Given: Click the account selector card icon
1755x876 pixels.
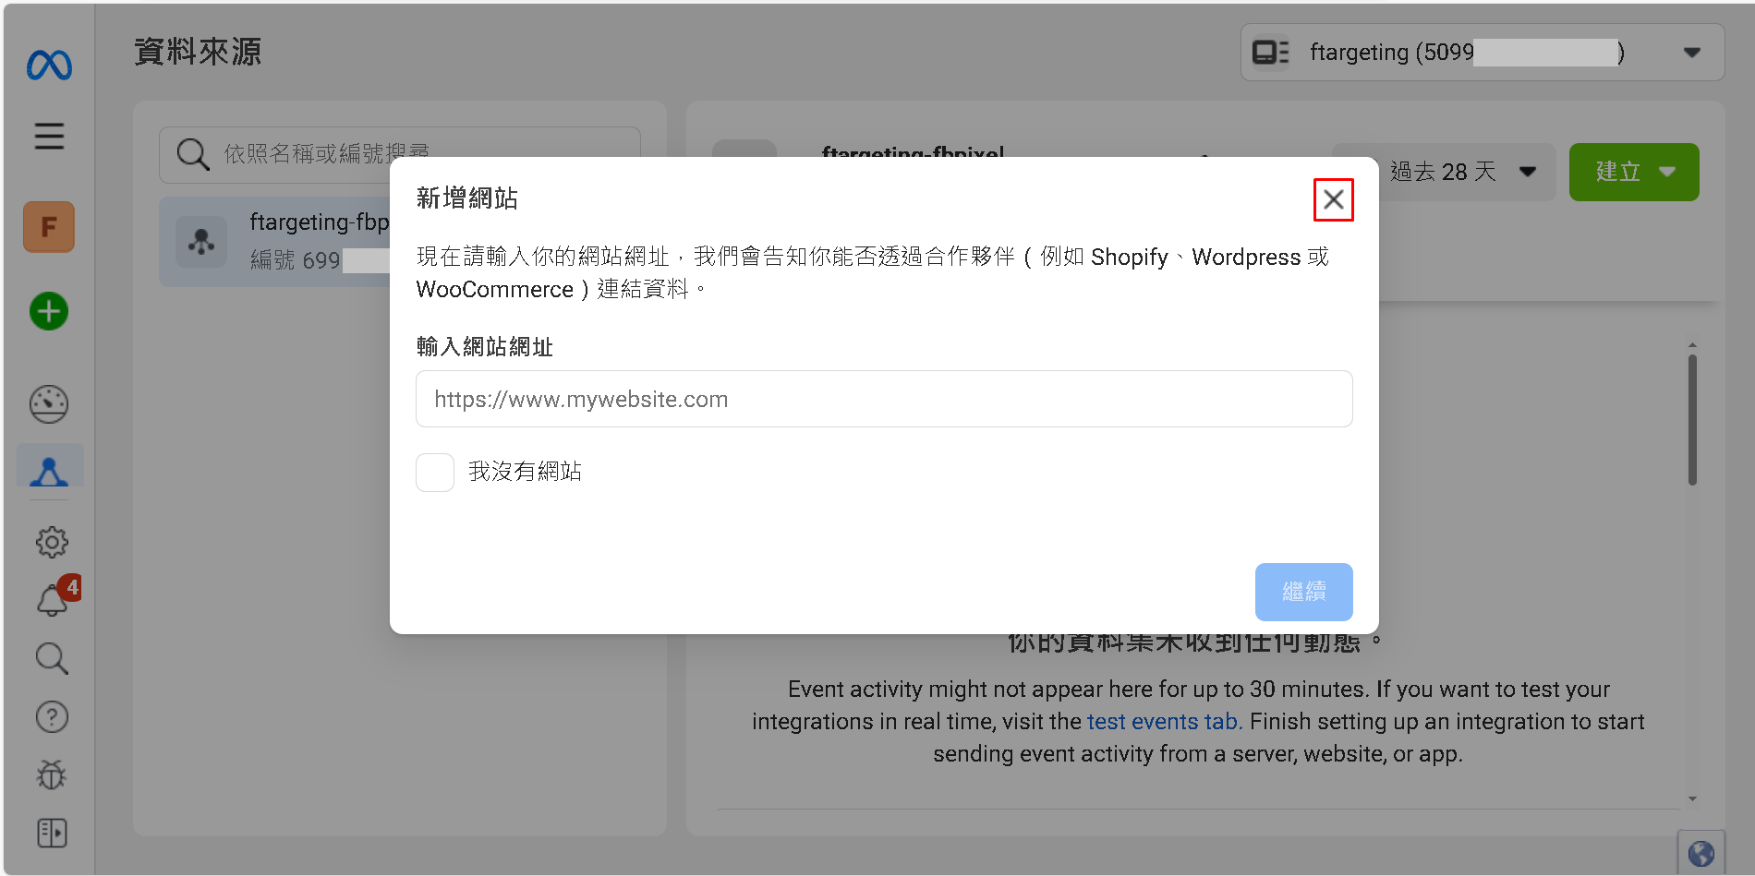Looking at the screenshot, I should coord(1270,53).
